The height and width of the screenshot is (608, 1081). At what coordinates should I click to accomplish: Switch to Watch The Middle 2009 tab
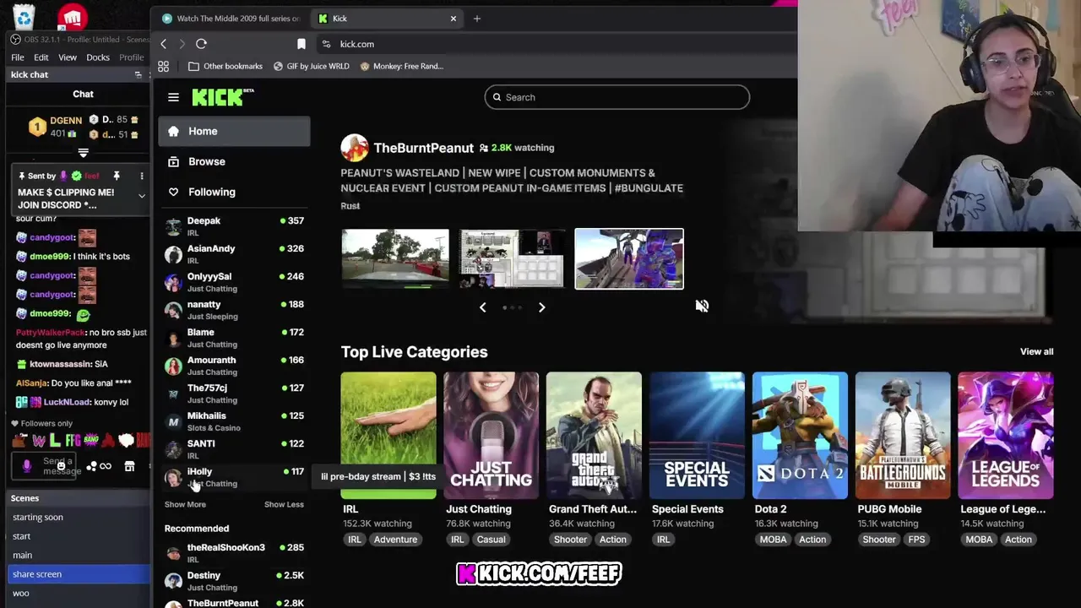pyautogui.click(x=231, y=18)
